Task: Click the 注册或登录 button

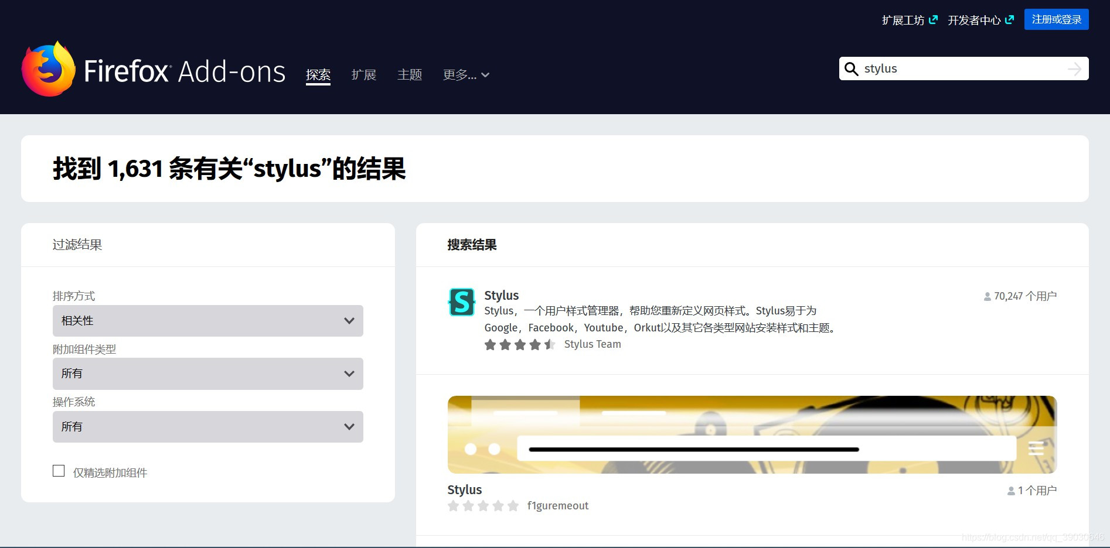Action: click(1057, 19)
